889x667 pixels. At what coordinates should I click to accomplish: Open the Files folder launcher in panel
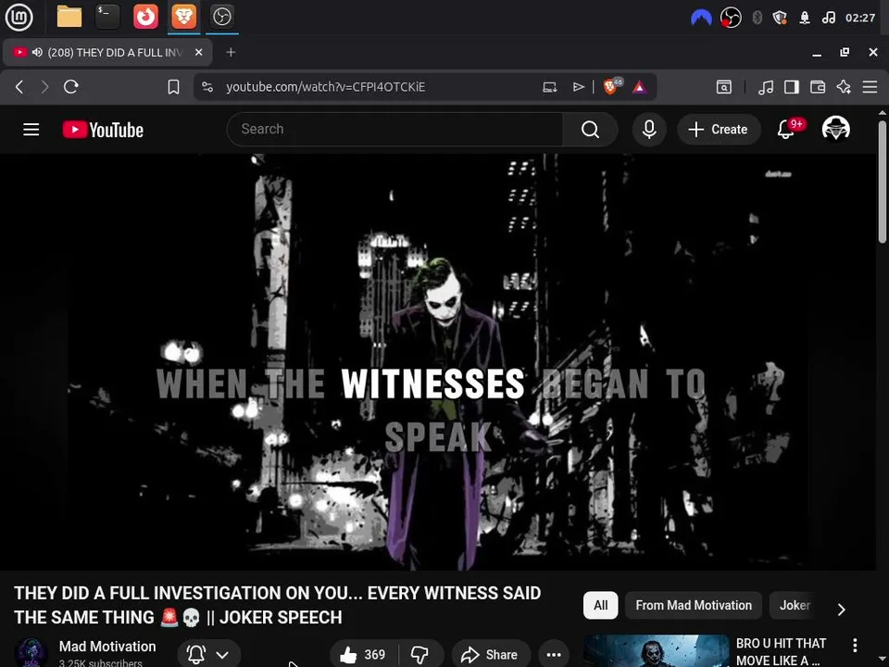click(69, 17)
